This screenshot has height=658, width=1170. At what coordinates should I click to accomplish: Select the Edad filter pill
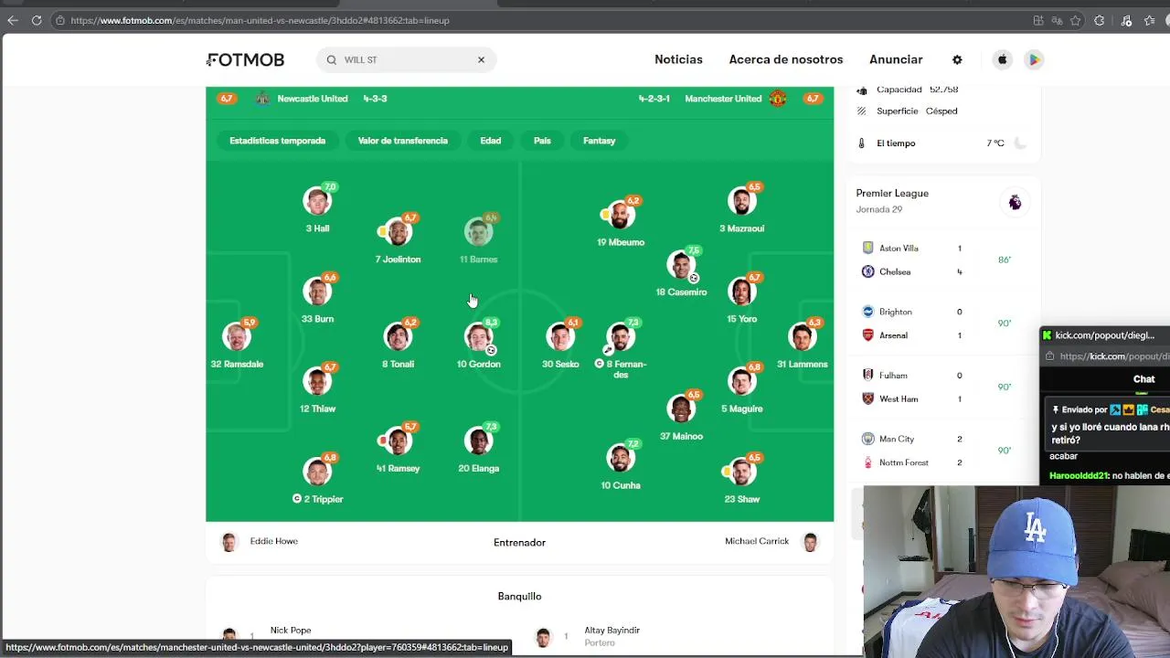pos(490,141)
